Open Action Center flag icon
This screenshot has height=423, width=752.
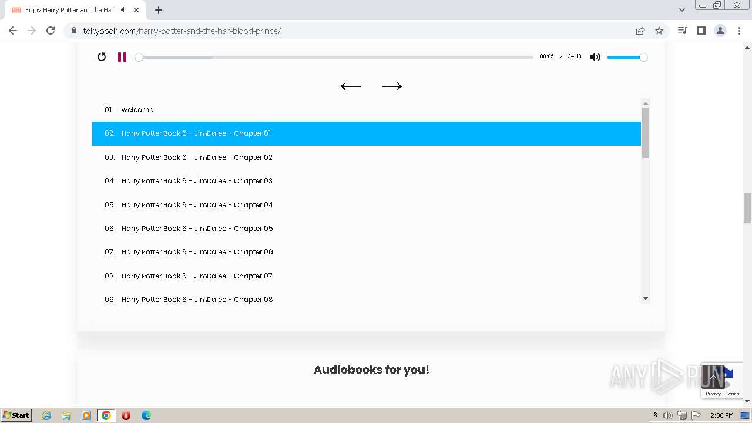(x=695, y=415)
